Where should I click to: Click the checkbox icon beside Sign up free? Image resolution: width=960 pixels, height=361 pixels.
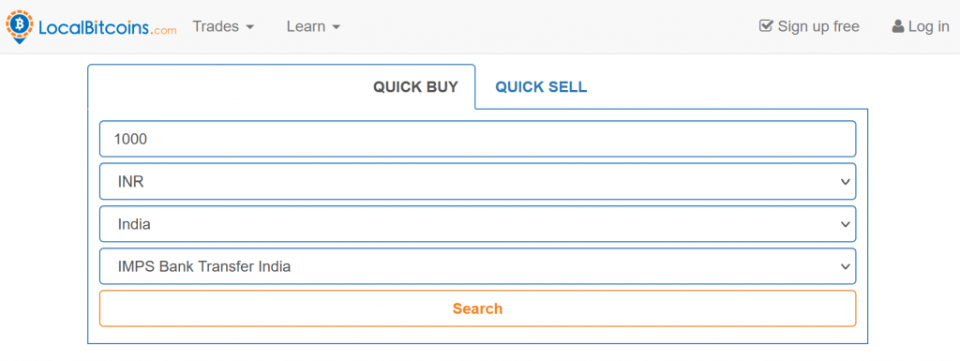coord(766,25)
